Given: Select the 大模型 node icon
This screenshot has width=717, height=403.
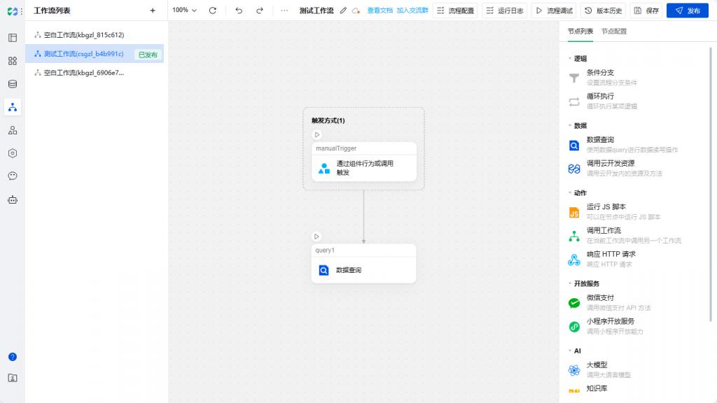Looking at the screenshot, I should click(x=574, y=370).
